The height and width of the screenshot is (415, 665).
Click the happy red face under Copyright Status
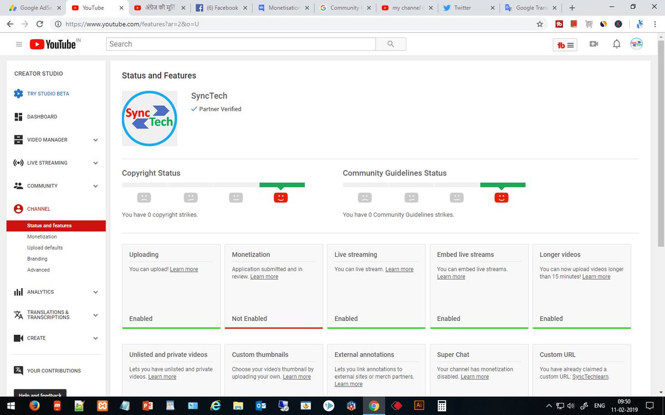[281, 198]
